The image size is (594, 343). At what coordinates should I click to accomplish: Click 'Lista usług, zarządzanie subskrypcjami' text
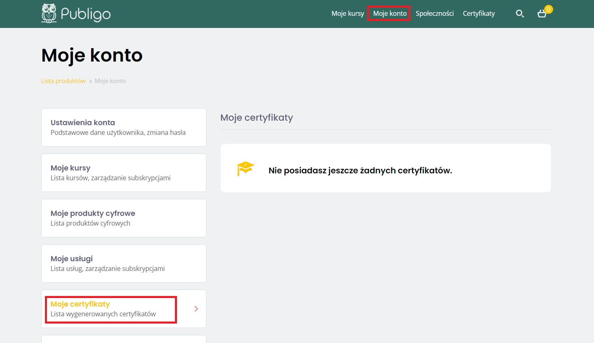pos(108,268)
